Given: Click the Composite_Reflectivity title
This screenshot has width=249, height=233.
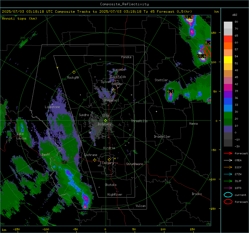Looking at the screenshot, I should 124,4.
